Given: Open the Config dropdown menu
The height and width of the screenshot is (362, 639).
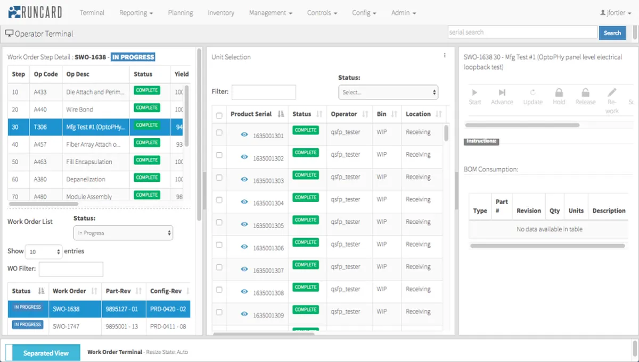Looking at the screenshot, I should [x=364, y=13].
